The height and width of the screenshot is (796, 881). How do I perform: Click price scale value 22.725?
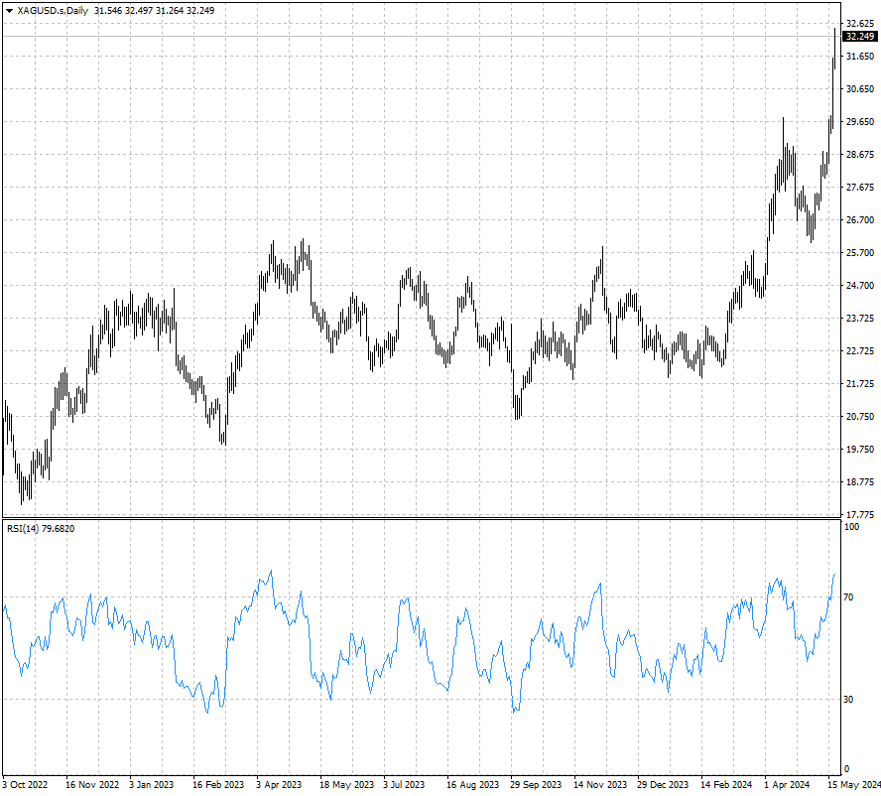860,350
